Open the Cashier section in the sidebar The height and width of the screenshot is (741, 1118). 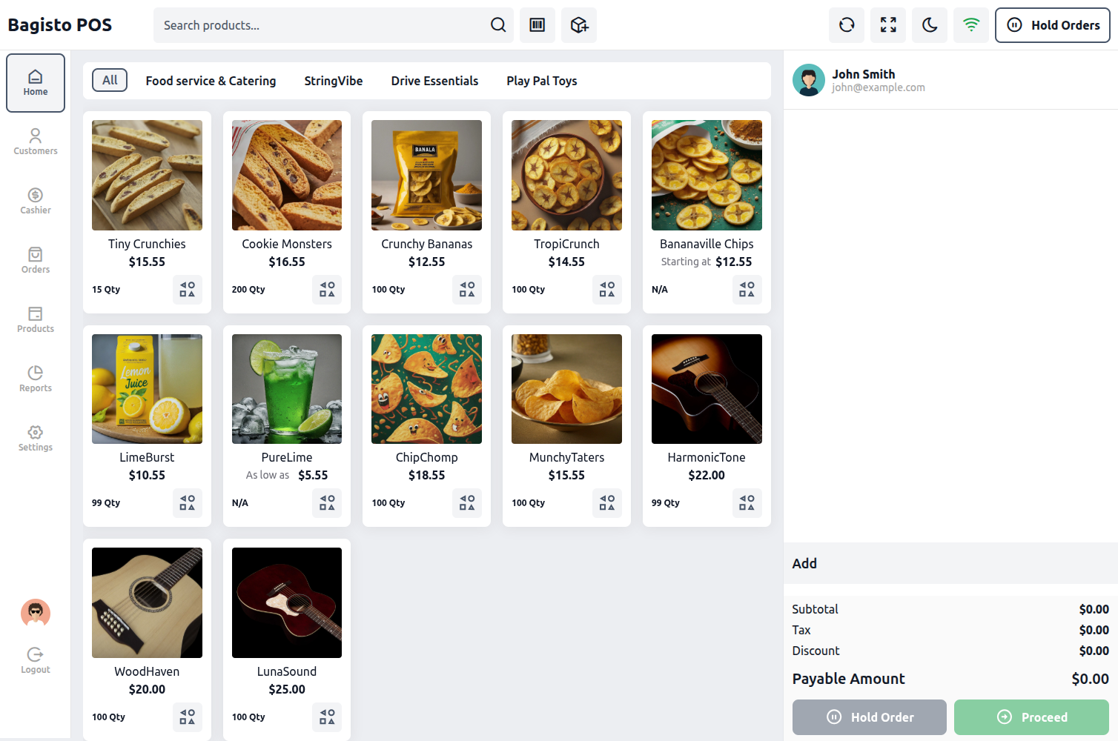(35, 201)
